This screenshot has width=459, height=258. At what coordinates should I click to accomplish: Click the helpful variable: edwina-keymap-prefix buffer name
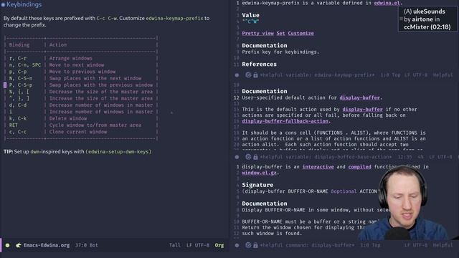(317, 75)
